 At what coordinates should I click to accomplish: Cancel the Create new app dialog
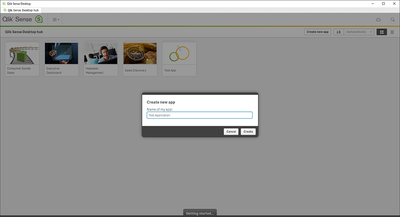(x=231, y=132)
